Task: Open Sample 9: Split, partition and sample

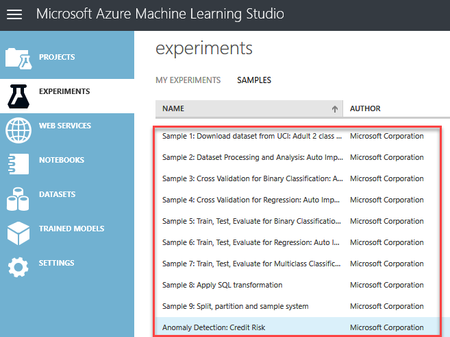Action: point(236,306)
